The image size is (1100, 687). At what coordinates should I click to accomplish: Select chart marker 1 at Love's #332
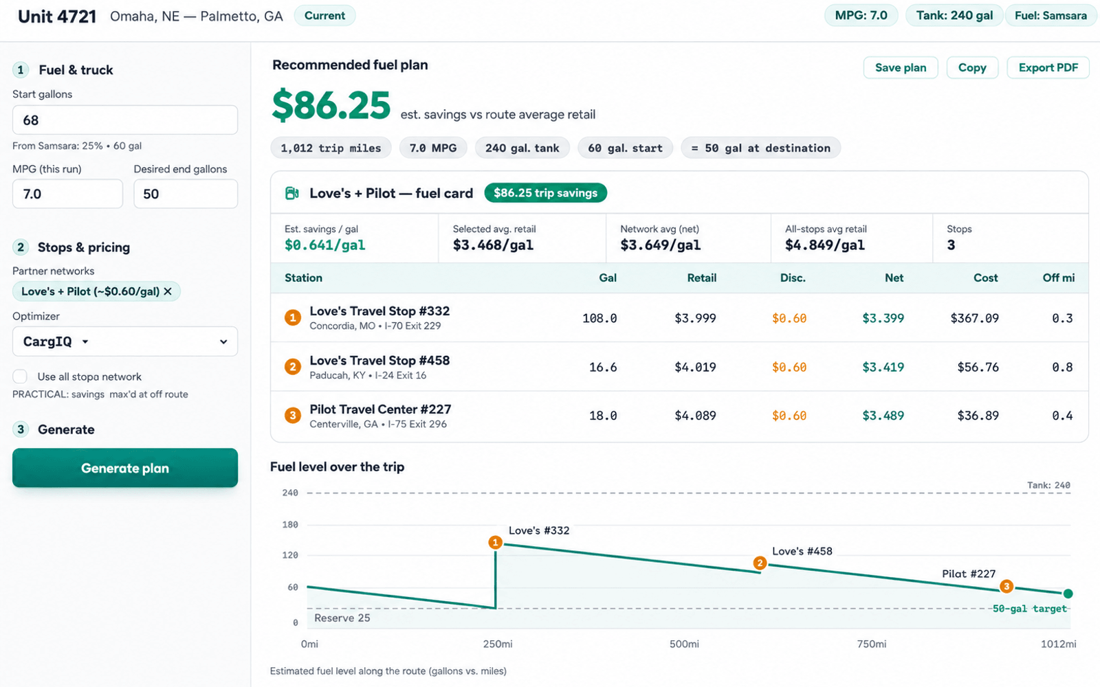495,543
